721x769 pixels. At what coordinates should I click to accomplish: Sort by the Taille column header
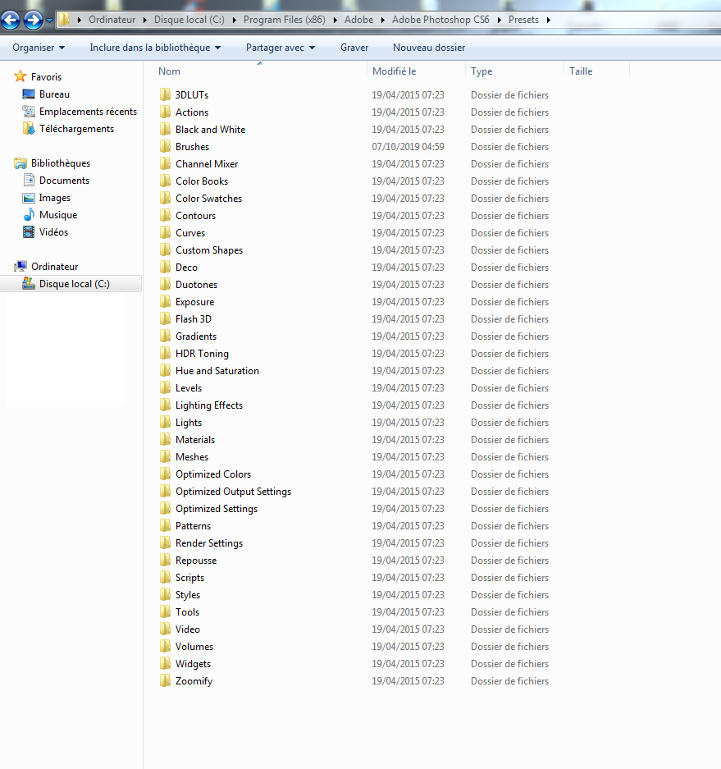pos(596,71)
